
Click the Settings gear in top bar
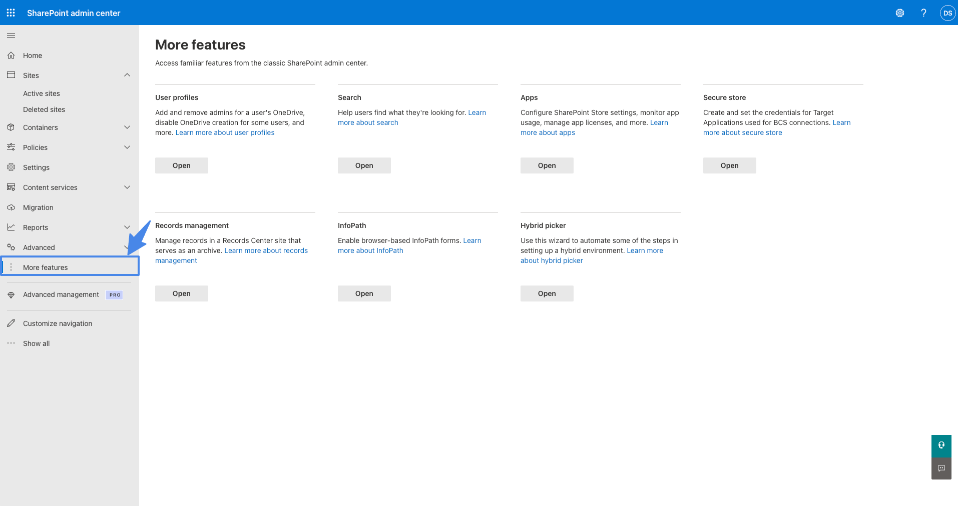click(899, 12)
